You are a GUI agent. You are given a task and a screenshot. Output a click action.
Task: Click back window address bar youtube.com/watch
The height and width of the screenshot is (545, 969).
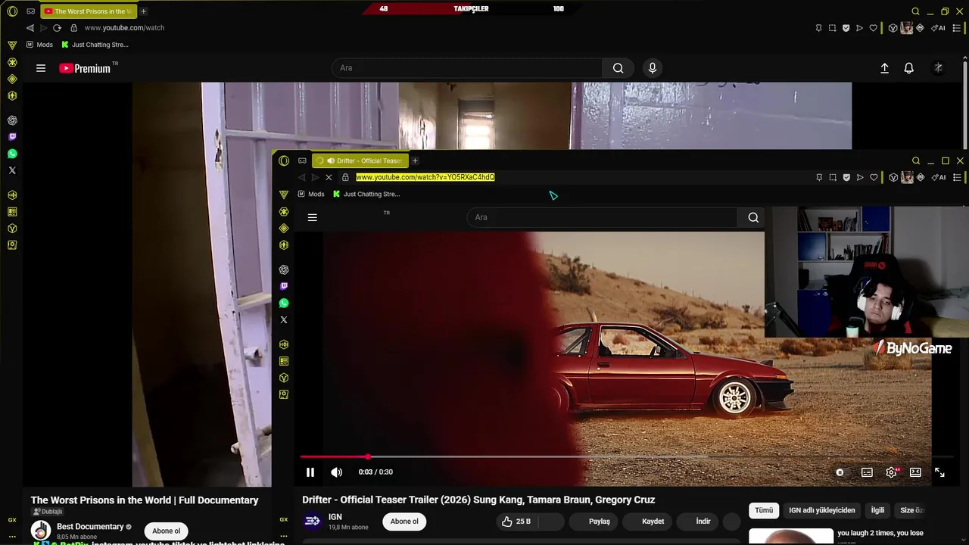tap(124, 28)
